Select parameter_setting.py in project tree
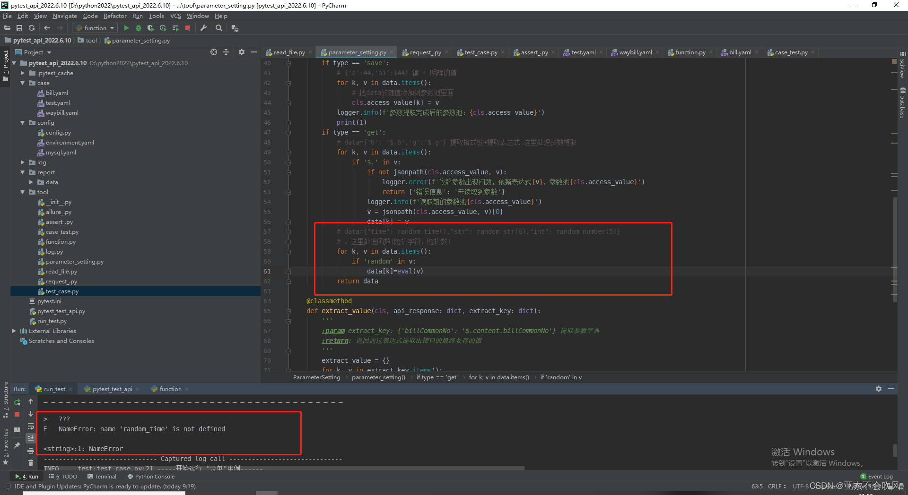 (75, 262)
